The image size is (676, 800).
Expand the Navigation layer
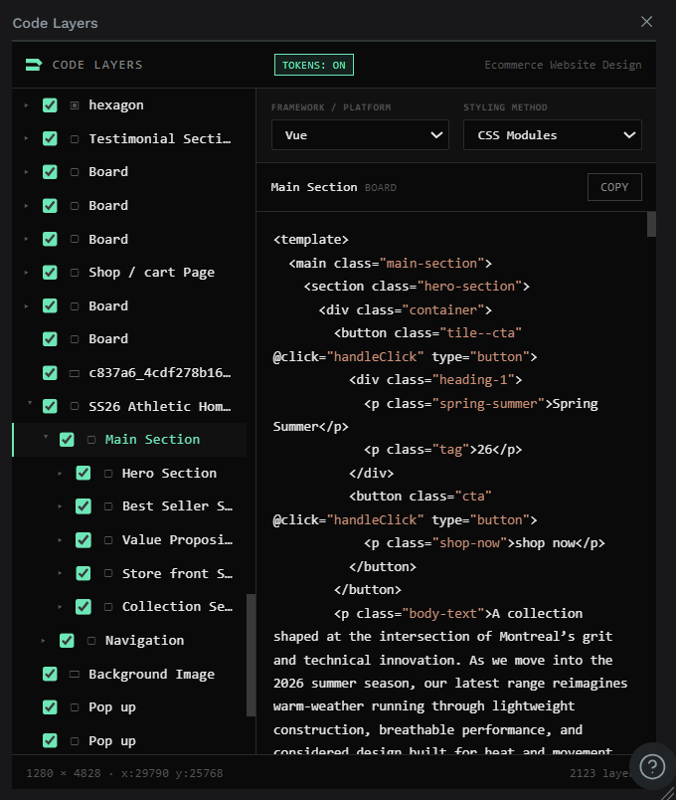pos(43,641)
